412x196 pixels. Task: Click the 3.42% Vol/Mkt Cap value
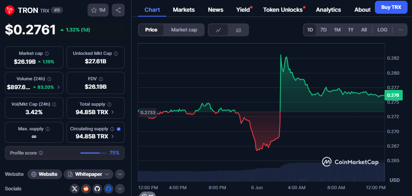tap(34, 112)
